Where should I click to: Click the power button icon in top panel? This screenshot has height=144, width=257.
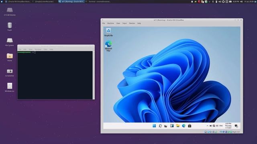click(223, 2)
